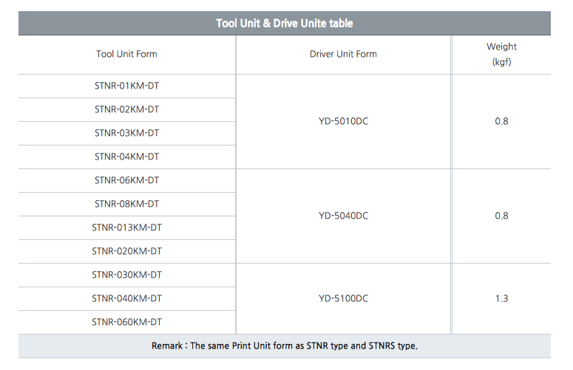The width and height of the screenshot is (573, 370).
Task: Select the STNR-01KM-DT cell
Action: [x=126, y=86]
